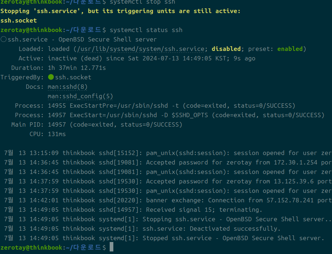Click the yellow ssh.socket warning line

pos(19,20)
